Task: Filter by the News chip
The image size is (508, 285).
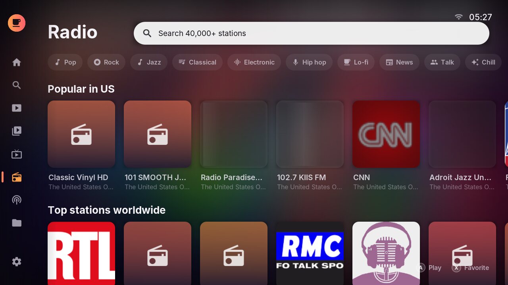Action: [x=399, y=62]
